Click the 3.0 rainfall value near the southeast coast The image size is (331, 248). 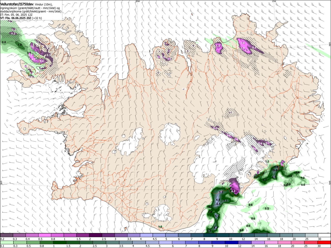(275, 171)
